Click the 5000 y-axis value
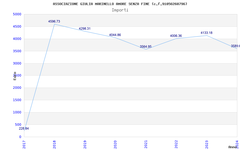240x150 pixels. click(17, 14)
